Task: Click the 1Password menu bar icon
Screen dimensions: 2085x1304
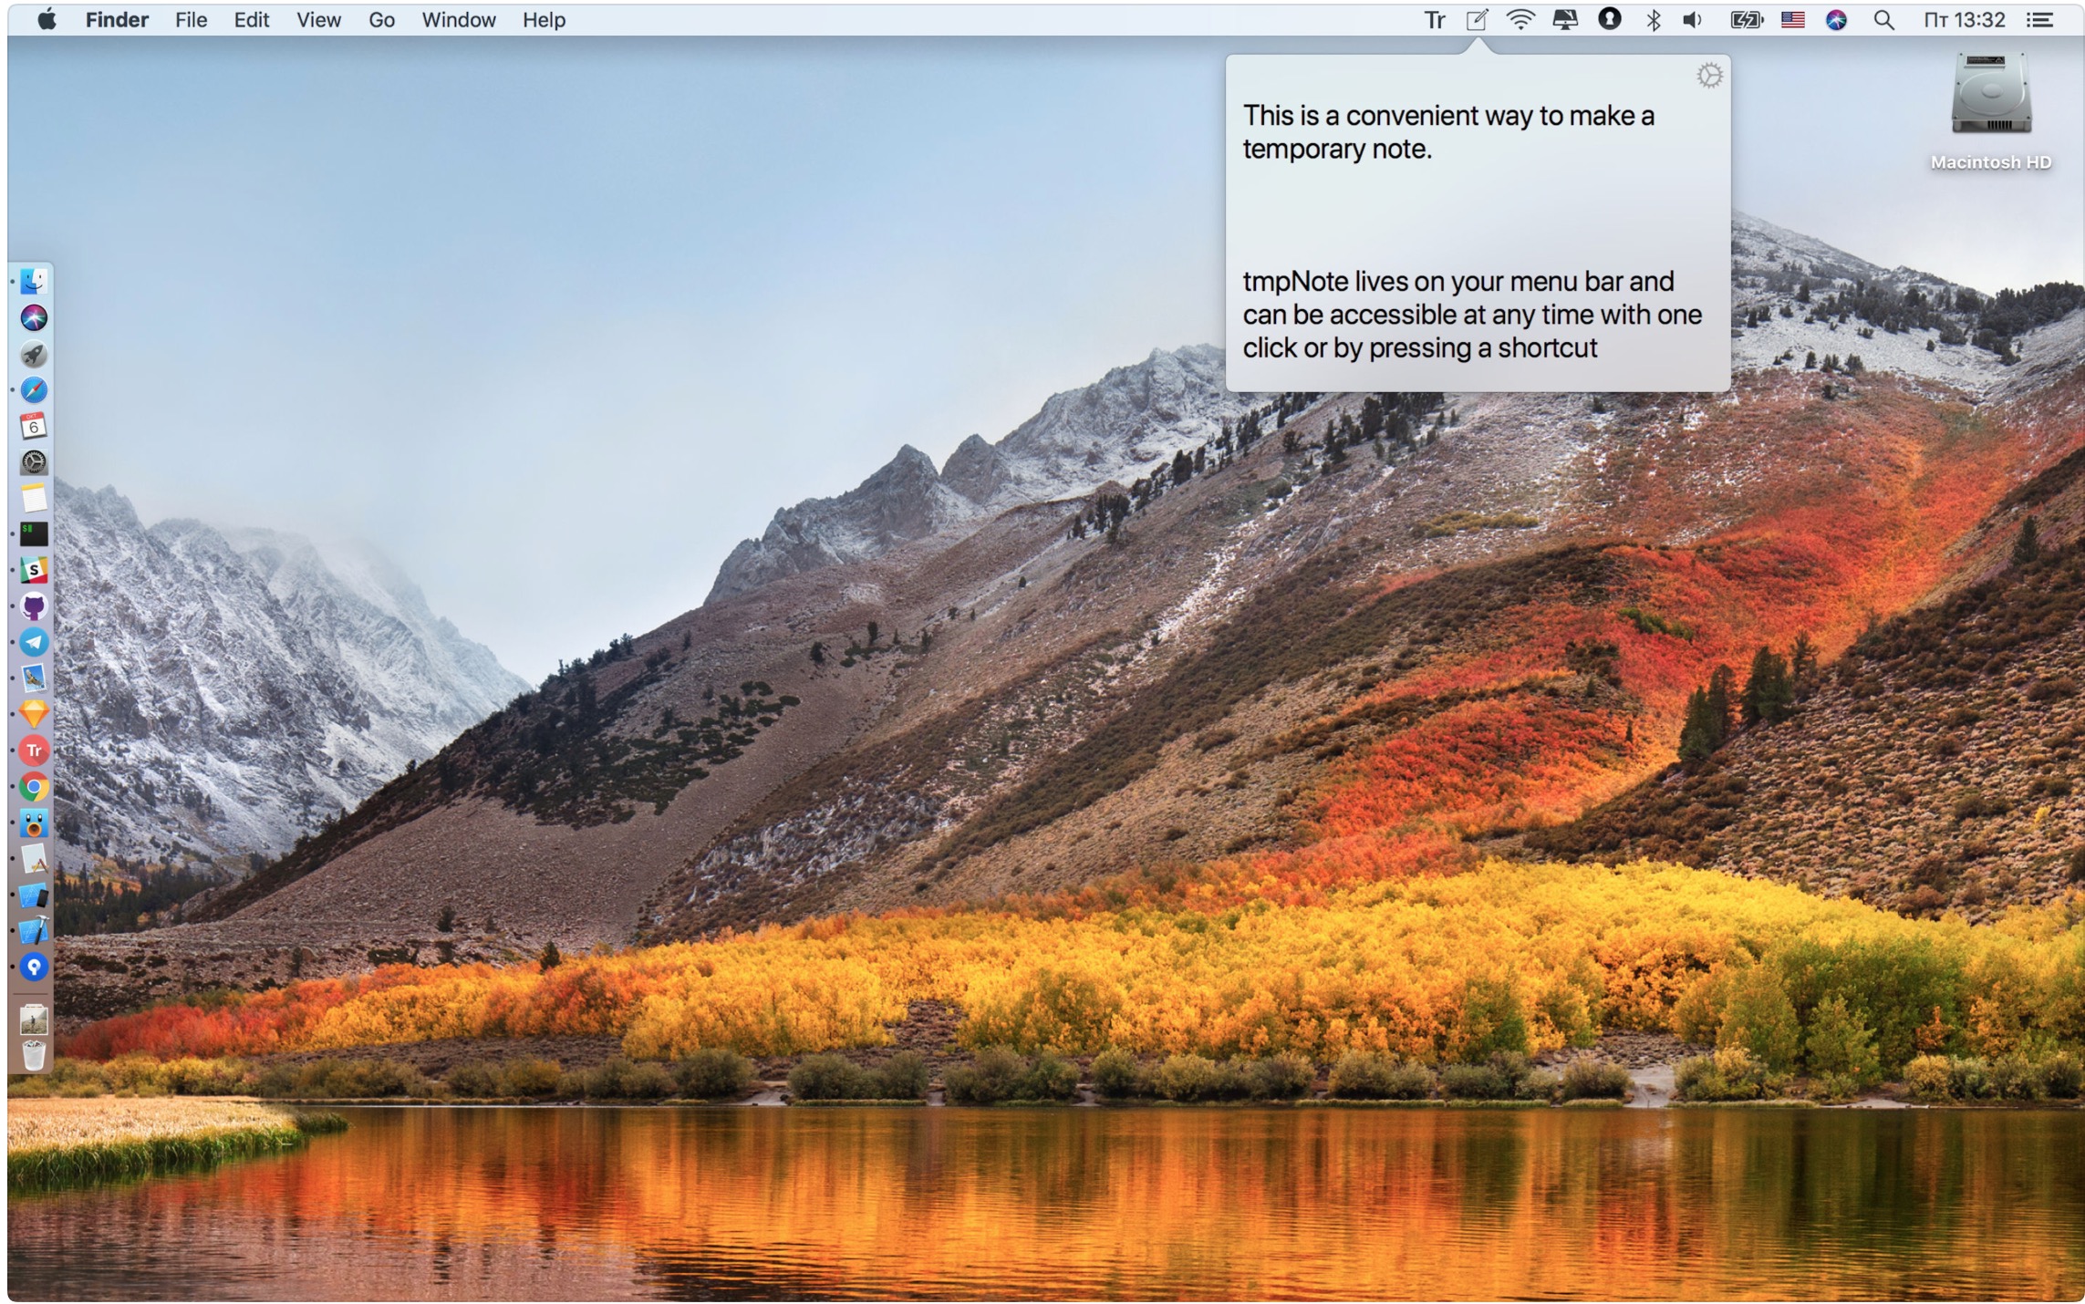Action: coord(1609,20)
